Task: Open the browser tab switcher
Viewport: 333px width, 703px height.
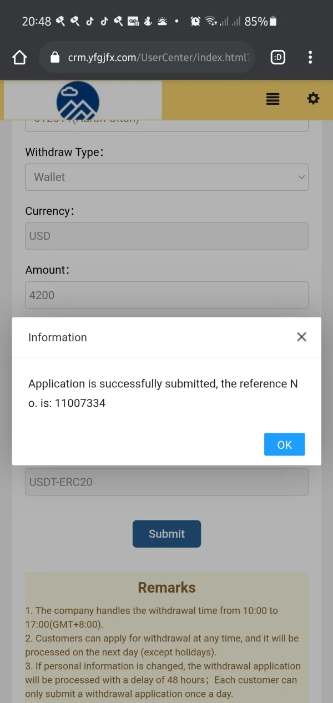Action: coord(277,57)
